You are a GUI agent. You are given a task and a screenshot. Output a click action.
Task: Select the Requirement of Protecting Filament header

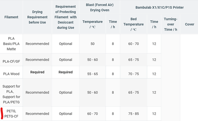tap(65, 17)
